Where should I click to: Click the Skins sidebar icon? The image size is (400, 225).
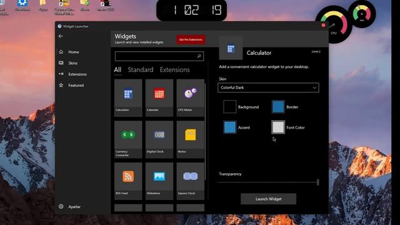coord(61,62)
